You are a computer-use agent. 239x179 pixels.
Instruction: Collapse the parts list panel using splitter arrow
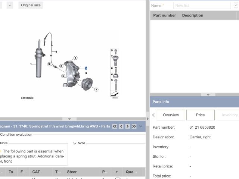pyautogui.click(x=208, y=95)
